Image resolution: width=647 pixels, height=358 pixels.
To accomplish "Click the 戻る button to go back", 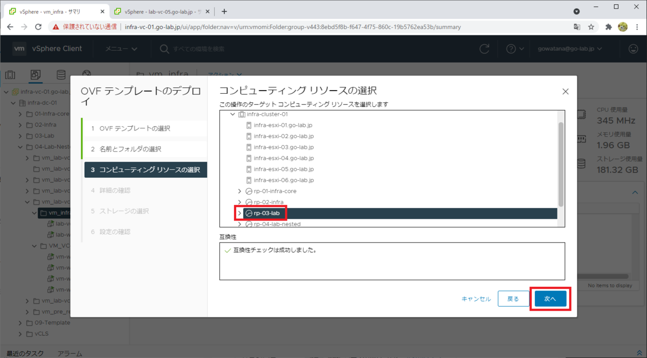I will 513,298.
